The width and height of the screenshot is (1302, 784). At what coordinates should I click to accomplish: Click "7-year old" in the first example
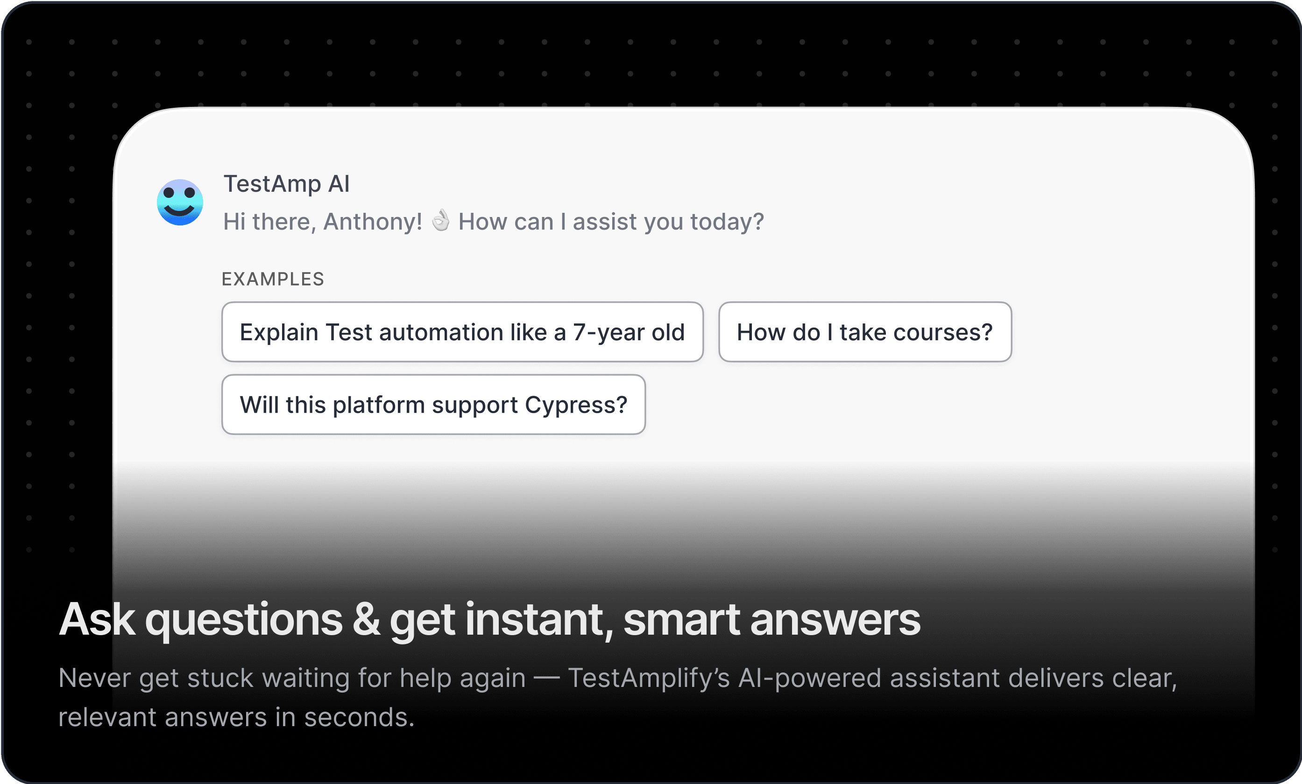[629, 332]
